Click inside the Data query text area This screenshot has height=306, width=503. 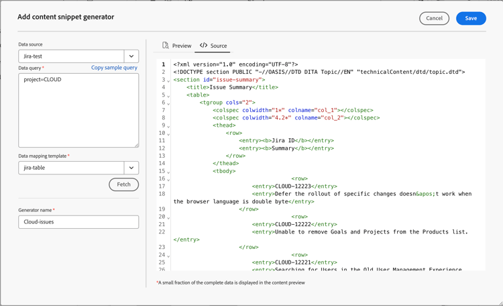click(x=78, y=111)
